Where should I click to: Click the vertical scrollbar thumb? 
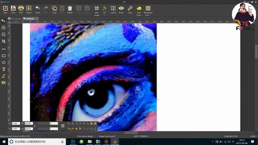point(256,52)
